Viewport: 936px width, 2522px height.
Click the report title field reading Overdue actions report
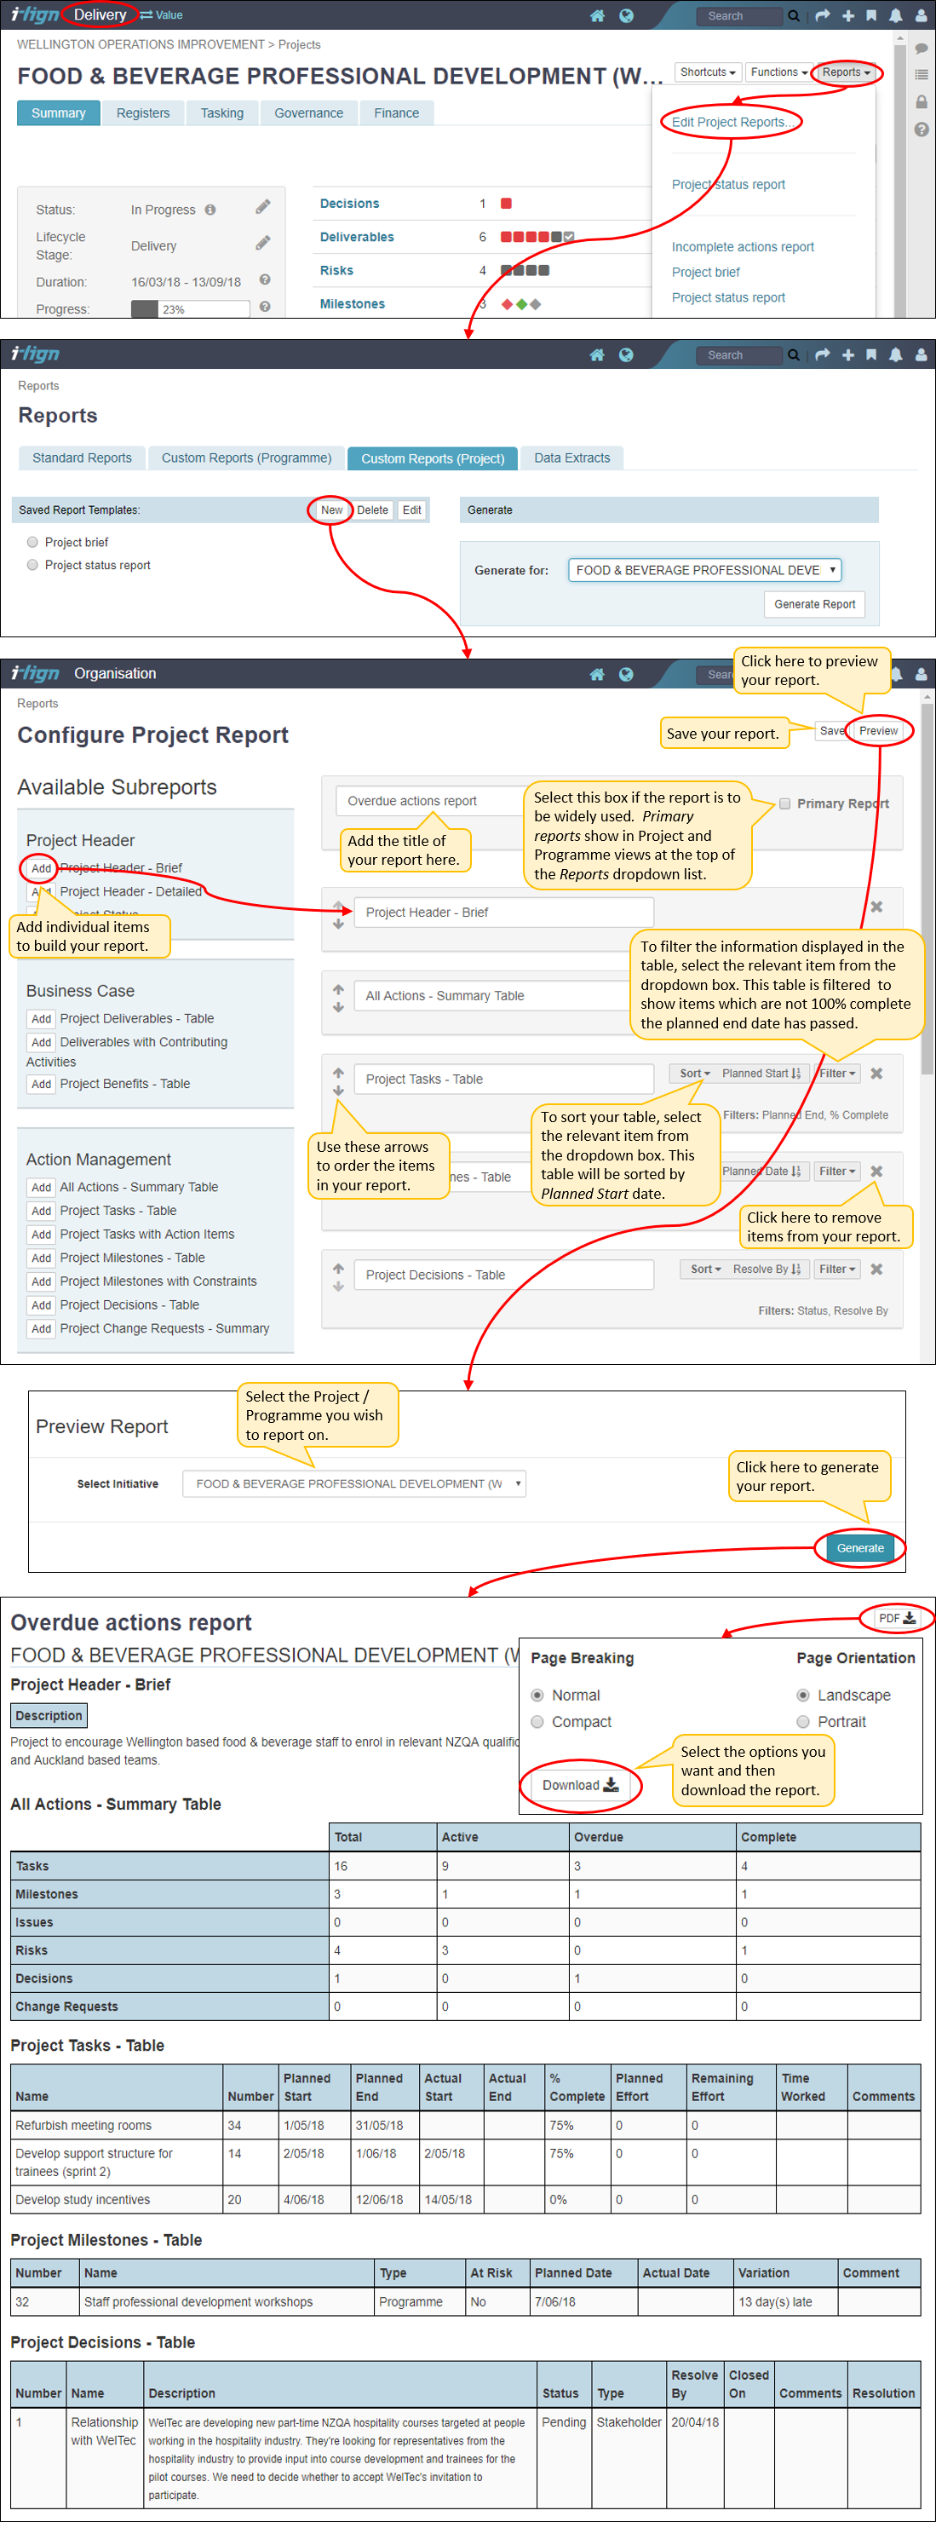pos(433,801)
